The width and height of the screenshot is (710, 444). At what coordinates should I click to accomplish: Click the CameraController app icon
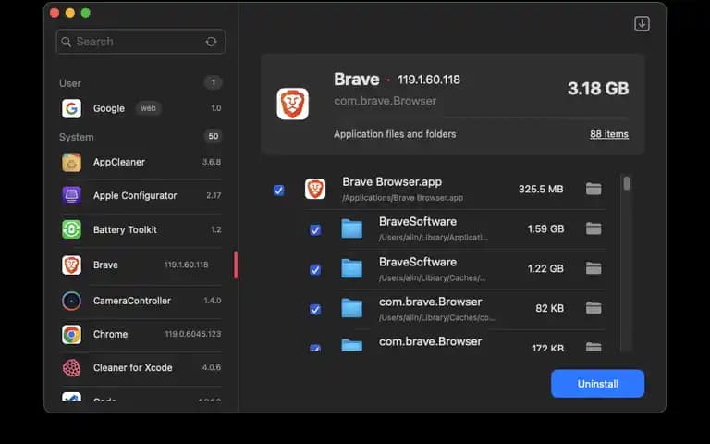71,301
